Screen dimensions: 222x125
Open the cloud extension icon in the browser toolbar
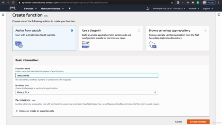188,2
